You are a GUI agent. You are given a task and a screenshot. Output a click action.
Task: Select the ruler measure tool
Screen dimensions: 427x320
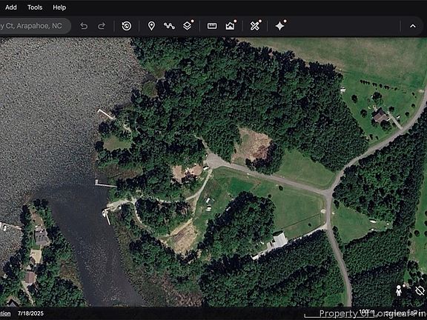(x=212, y=26)
